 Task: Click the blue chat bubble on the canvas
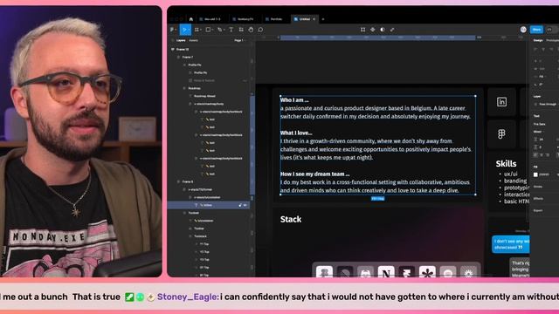(511, 244)
